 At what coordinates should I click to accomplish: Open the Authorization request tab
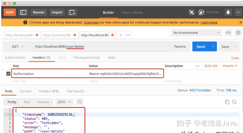(x=15, y=57)
